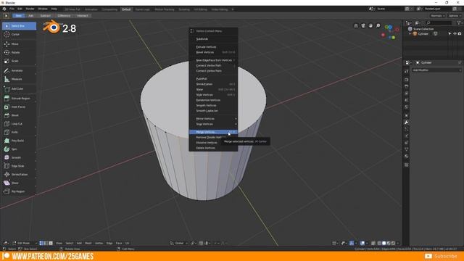Choose Dissolve Vertices in context menu
This screenshot has width=464, height=261.
pos(213,143)
